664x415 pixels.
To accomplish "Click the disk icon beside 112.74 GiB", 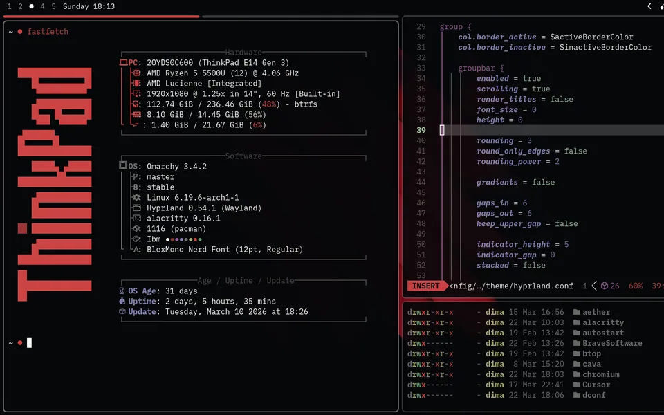I will 136,104.
